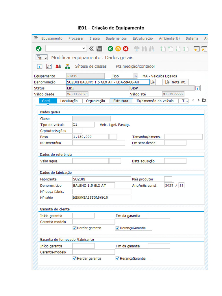Go to first page icon
The height and width of the screenshot is (296, 222).
(163, 49)
